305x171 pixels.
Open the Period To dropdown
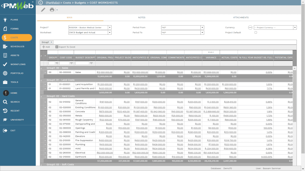[202, 33]
